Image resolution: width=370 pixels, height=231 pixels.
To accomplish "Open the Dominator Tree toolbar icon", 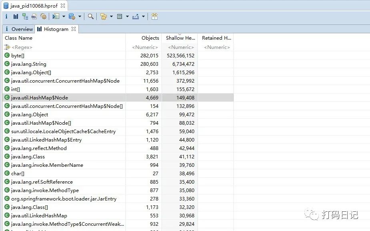I will (x=25, y=16).
